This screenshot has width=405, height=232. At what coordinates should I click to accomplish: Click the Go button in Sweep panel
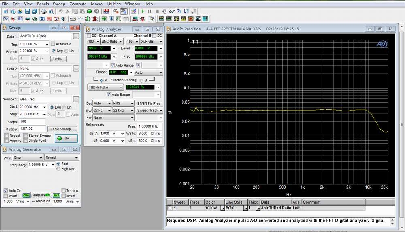[x=66, y=138]
